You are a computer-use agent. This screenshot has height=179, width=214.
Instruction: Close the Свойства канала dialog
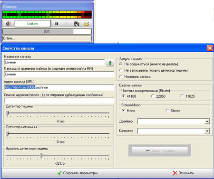(210, 48)
